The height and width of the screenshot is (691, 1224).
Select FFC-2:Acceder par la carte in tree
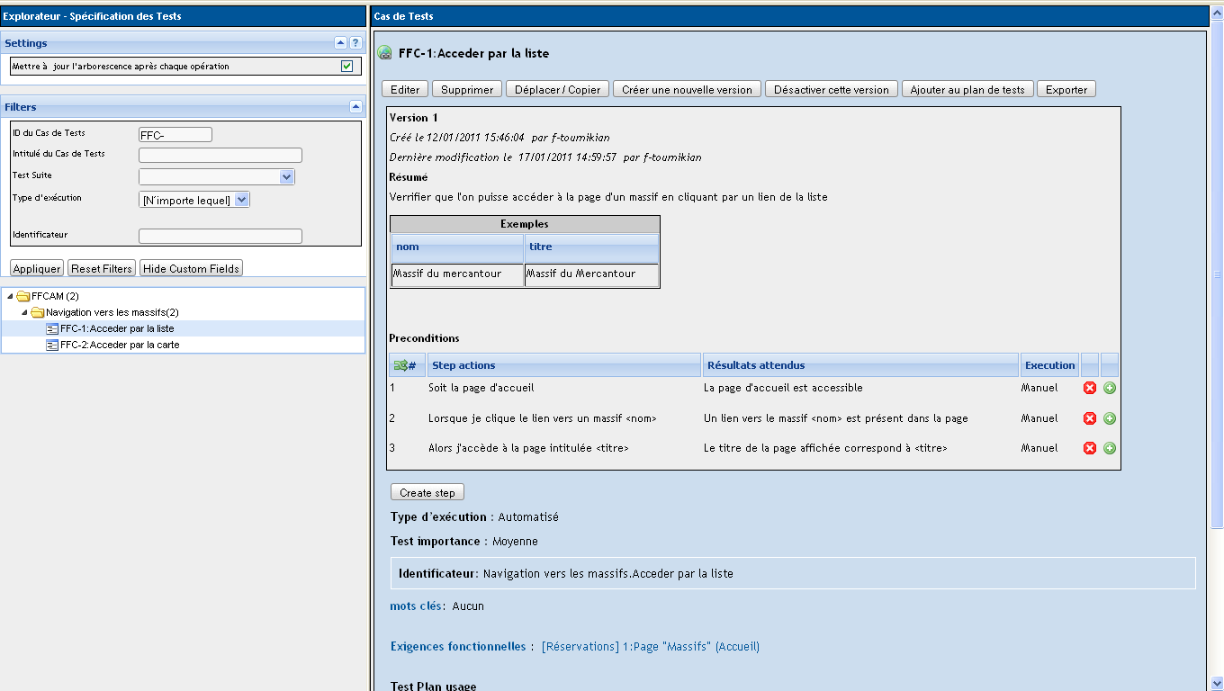click(120, 345)
